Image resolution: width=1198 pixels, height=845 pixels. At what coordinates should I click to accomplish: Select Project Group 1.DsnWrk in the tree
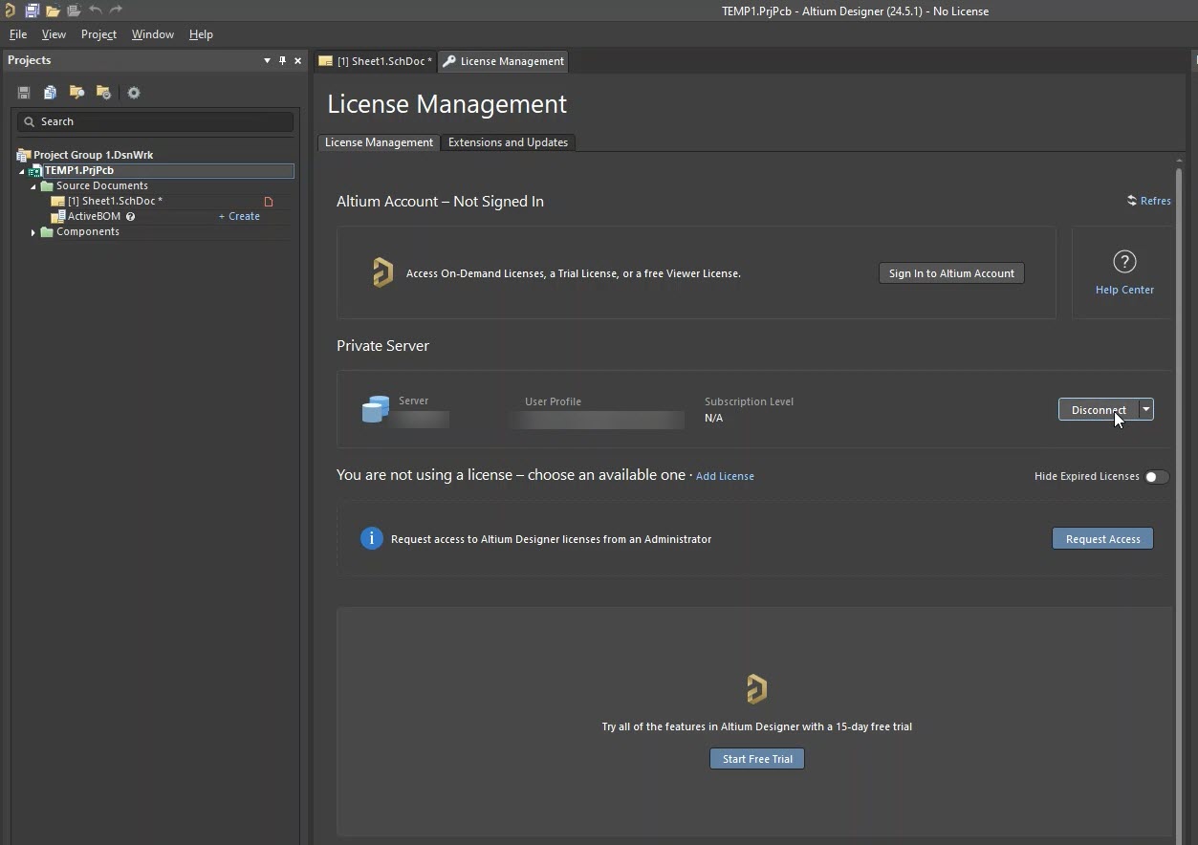point(93,155)
